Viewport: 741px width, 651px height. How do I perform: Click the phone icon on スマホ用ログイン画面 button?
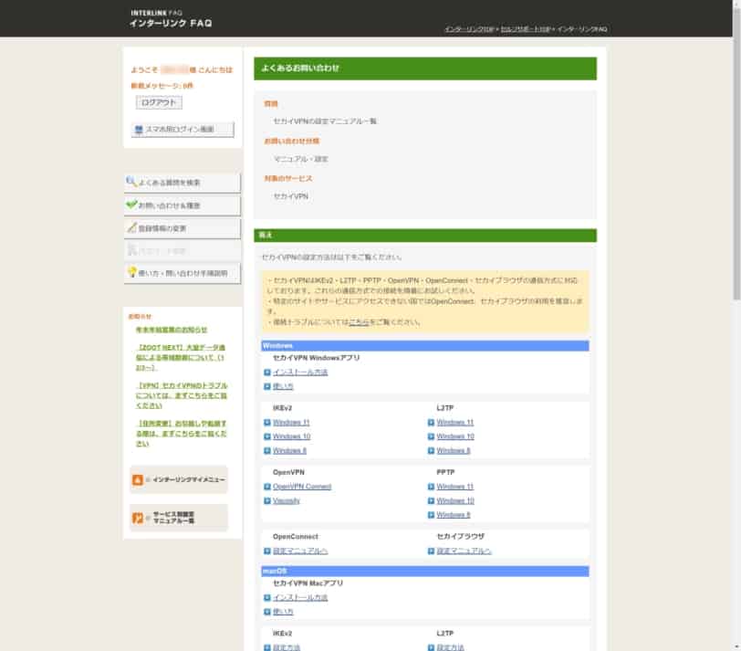point(139,130)
